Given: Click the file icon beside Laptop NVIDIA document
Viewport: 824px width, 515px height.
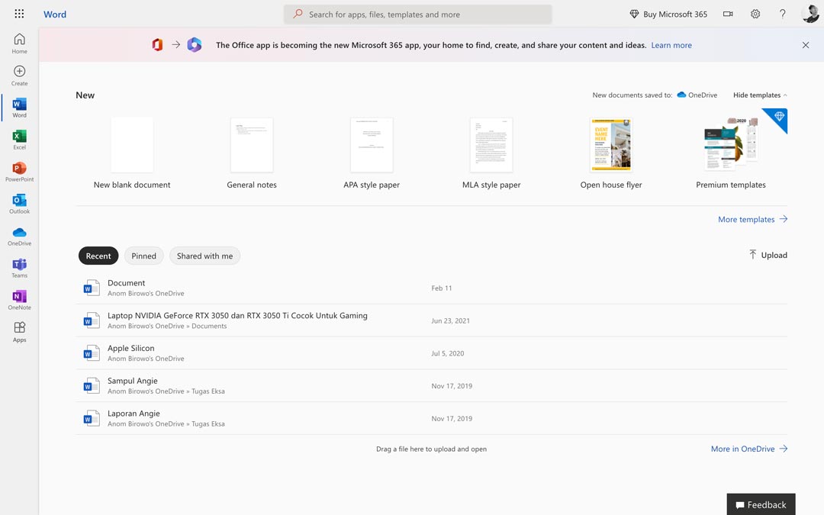Looking at the screenshot, I should [92, 320].
